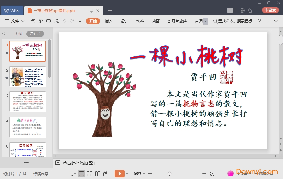283x179 pixels.
Task: Click the circular sync icon in title bar
Action: (x=242, y=10)
